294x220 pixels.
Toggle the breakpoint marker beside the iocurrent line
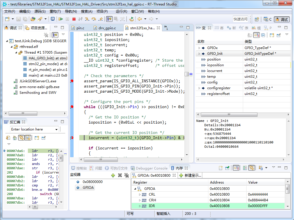coord(72,138)
